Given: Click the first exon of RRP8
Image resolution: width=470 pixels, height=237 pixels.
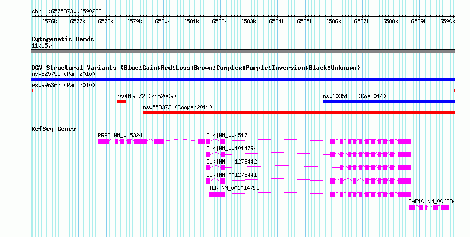Looking at the screenshot, I should point(104,141).
